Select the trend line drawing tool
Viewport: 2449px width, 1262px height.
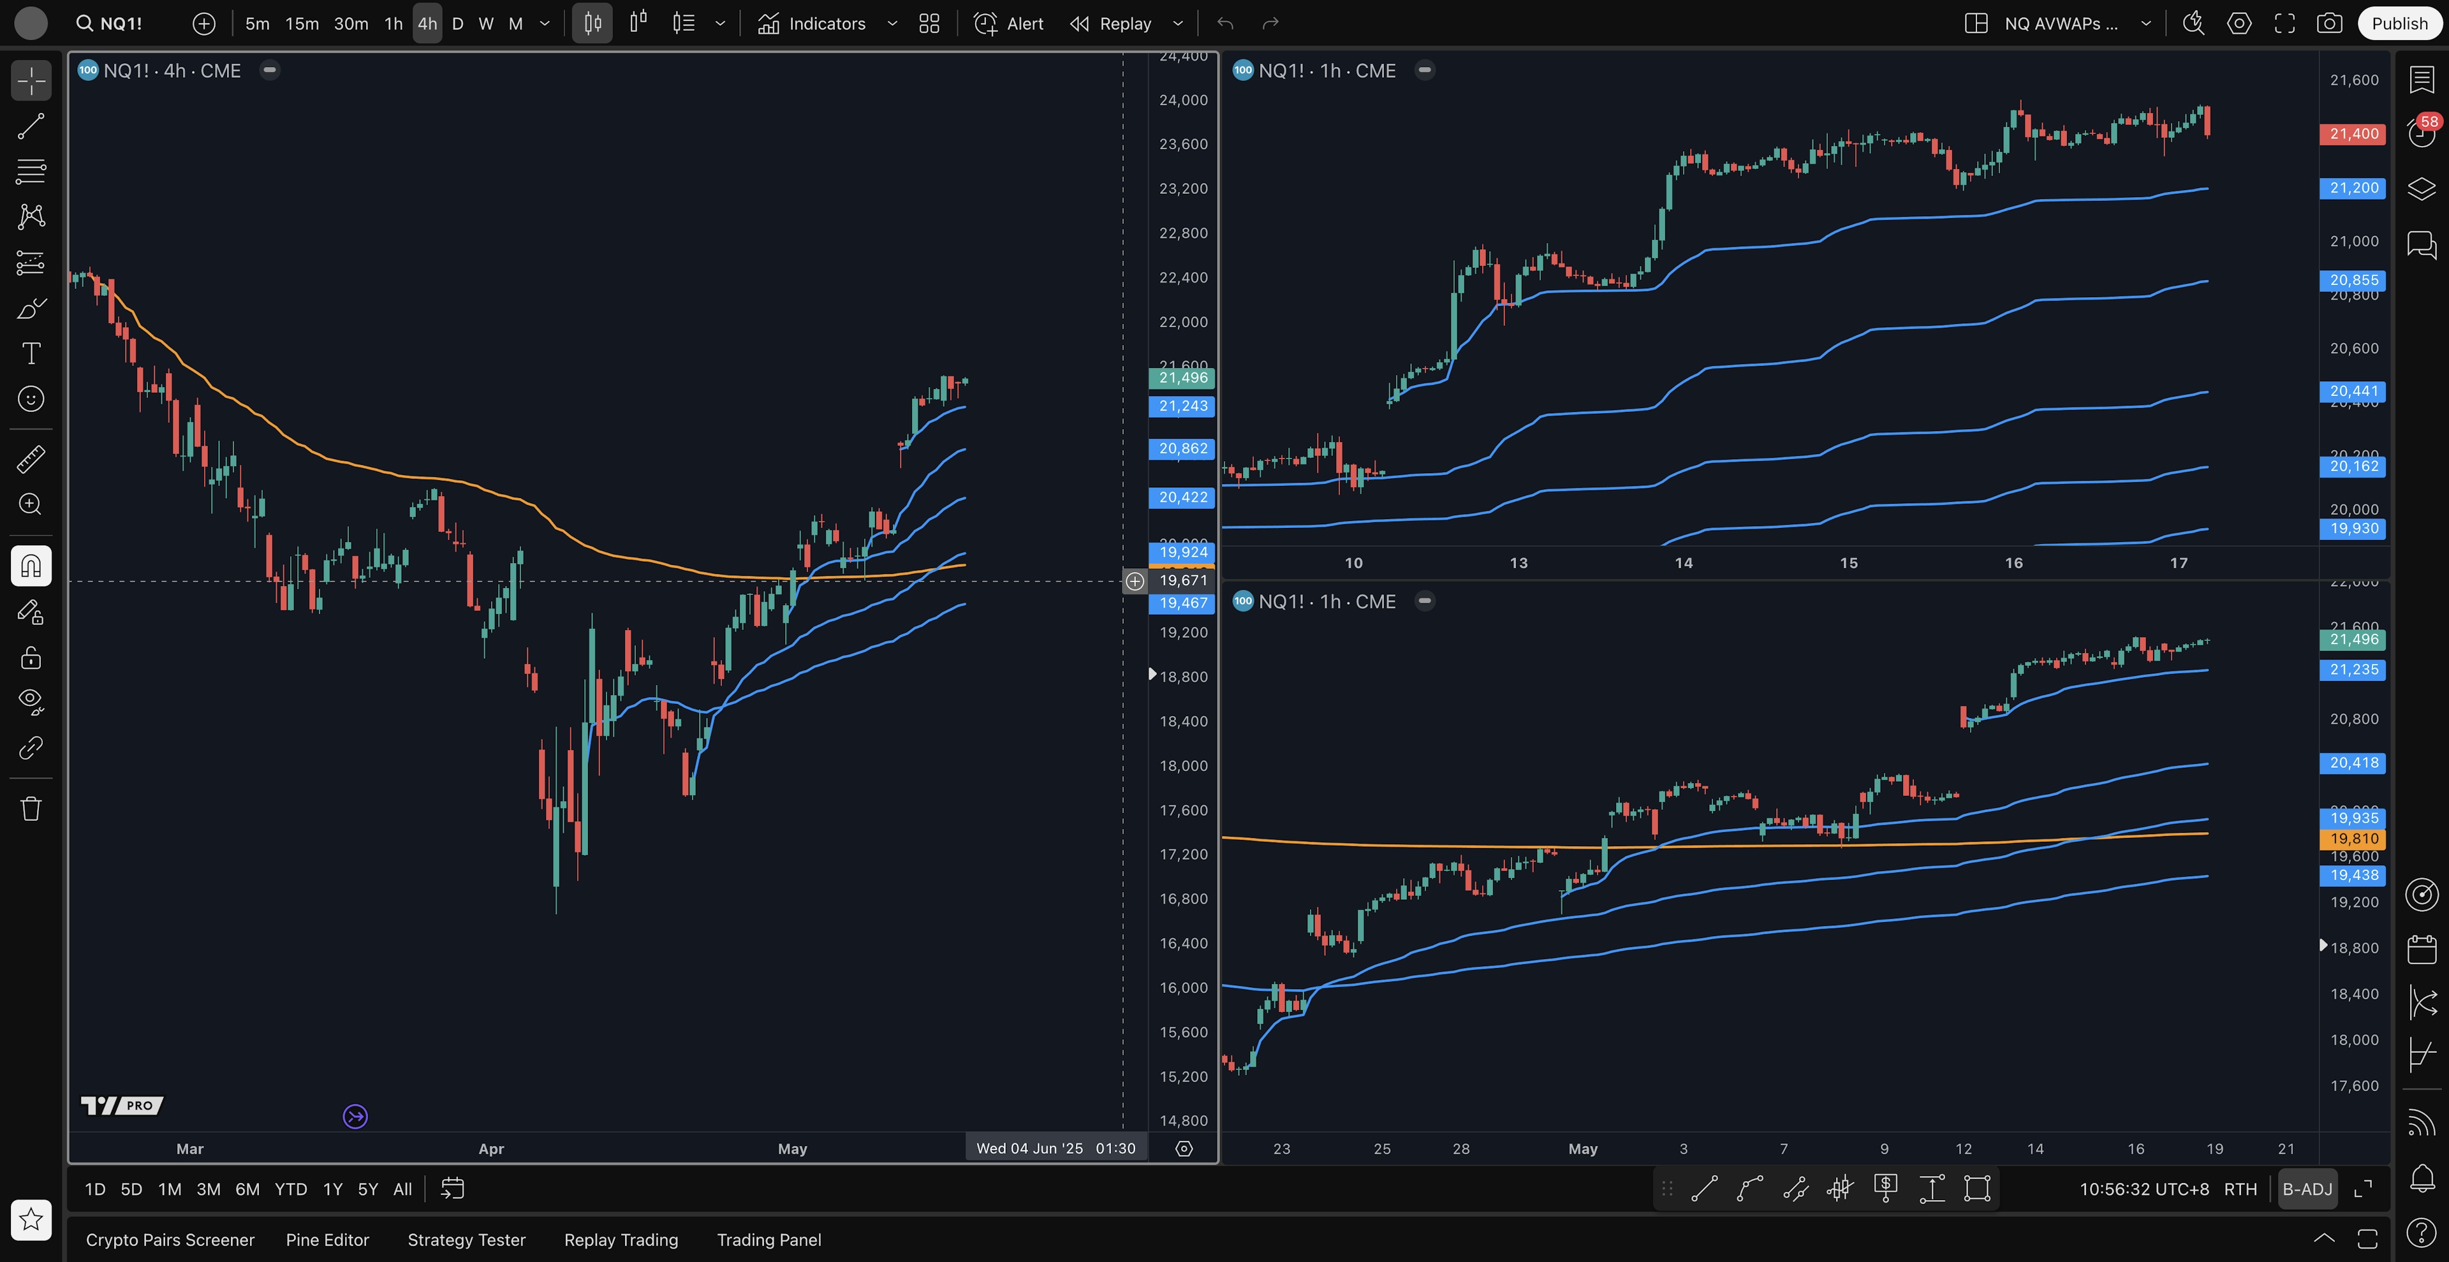click(31, 126)
